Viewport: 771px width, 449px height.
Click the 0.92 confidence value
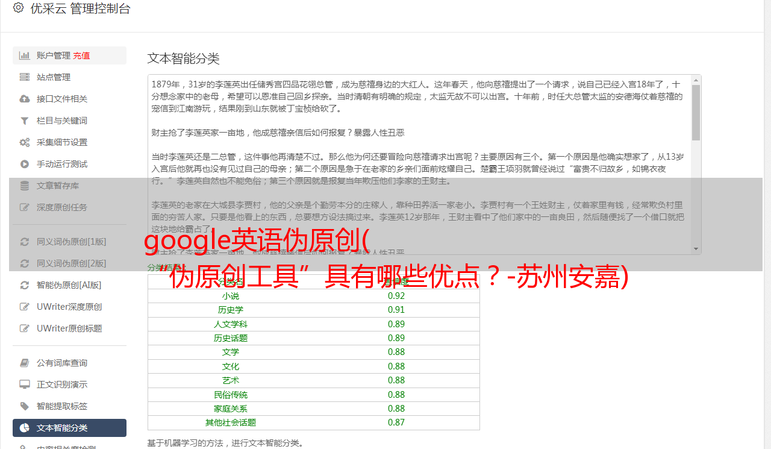[396, 296]
